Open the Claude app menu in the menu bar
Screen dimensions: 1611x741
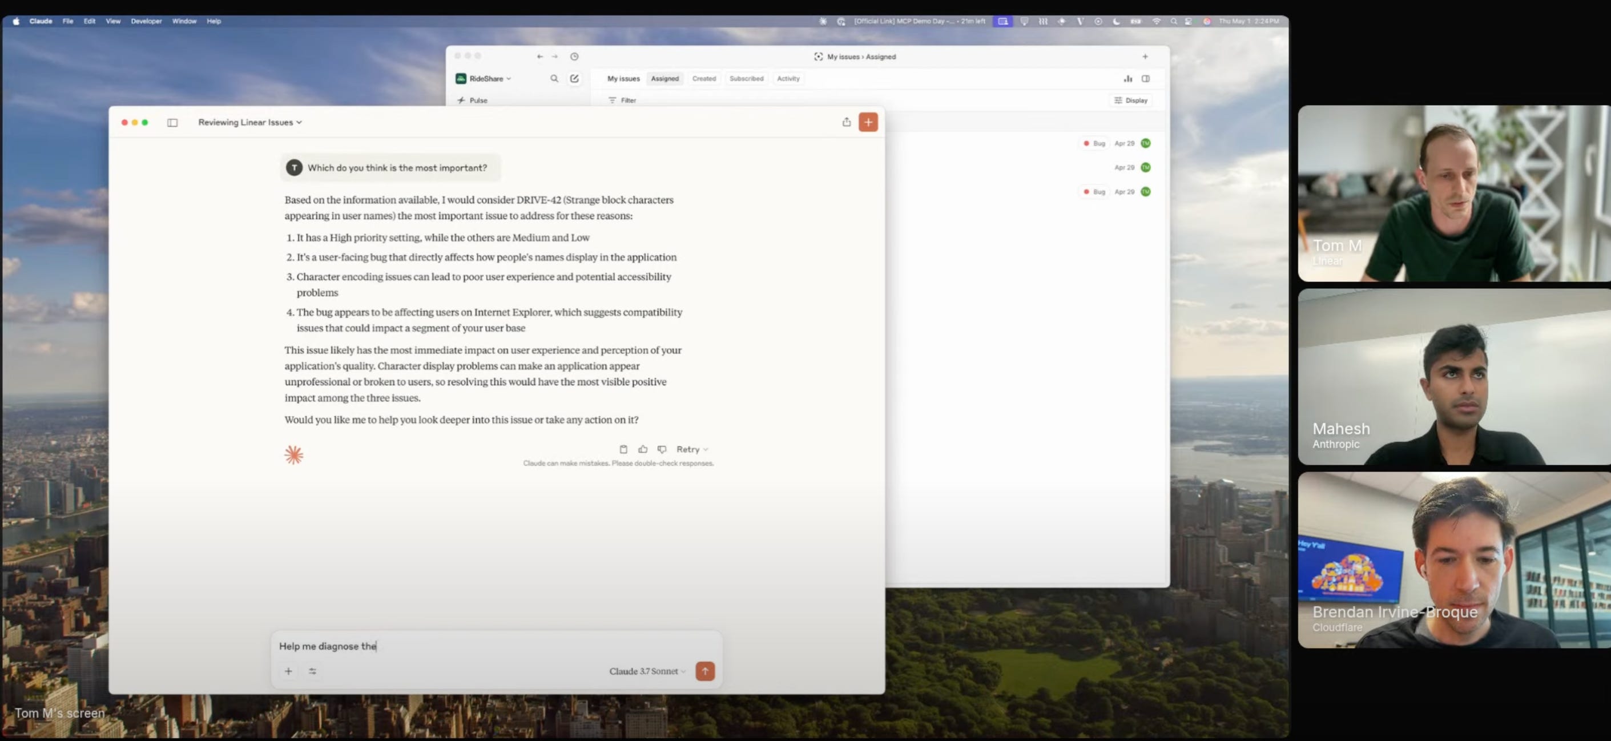(41, 21)
